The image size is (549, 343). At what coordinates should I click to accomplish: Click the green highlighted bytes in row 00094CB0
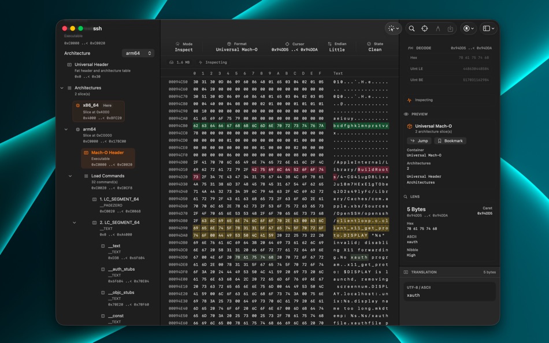259,126
